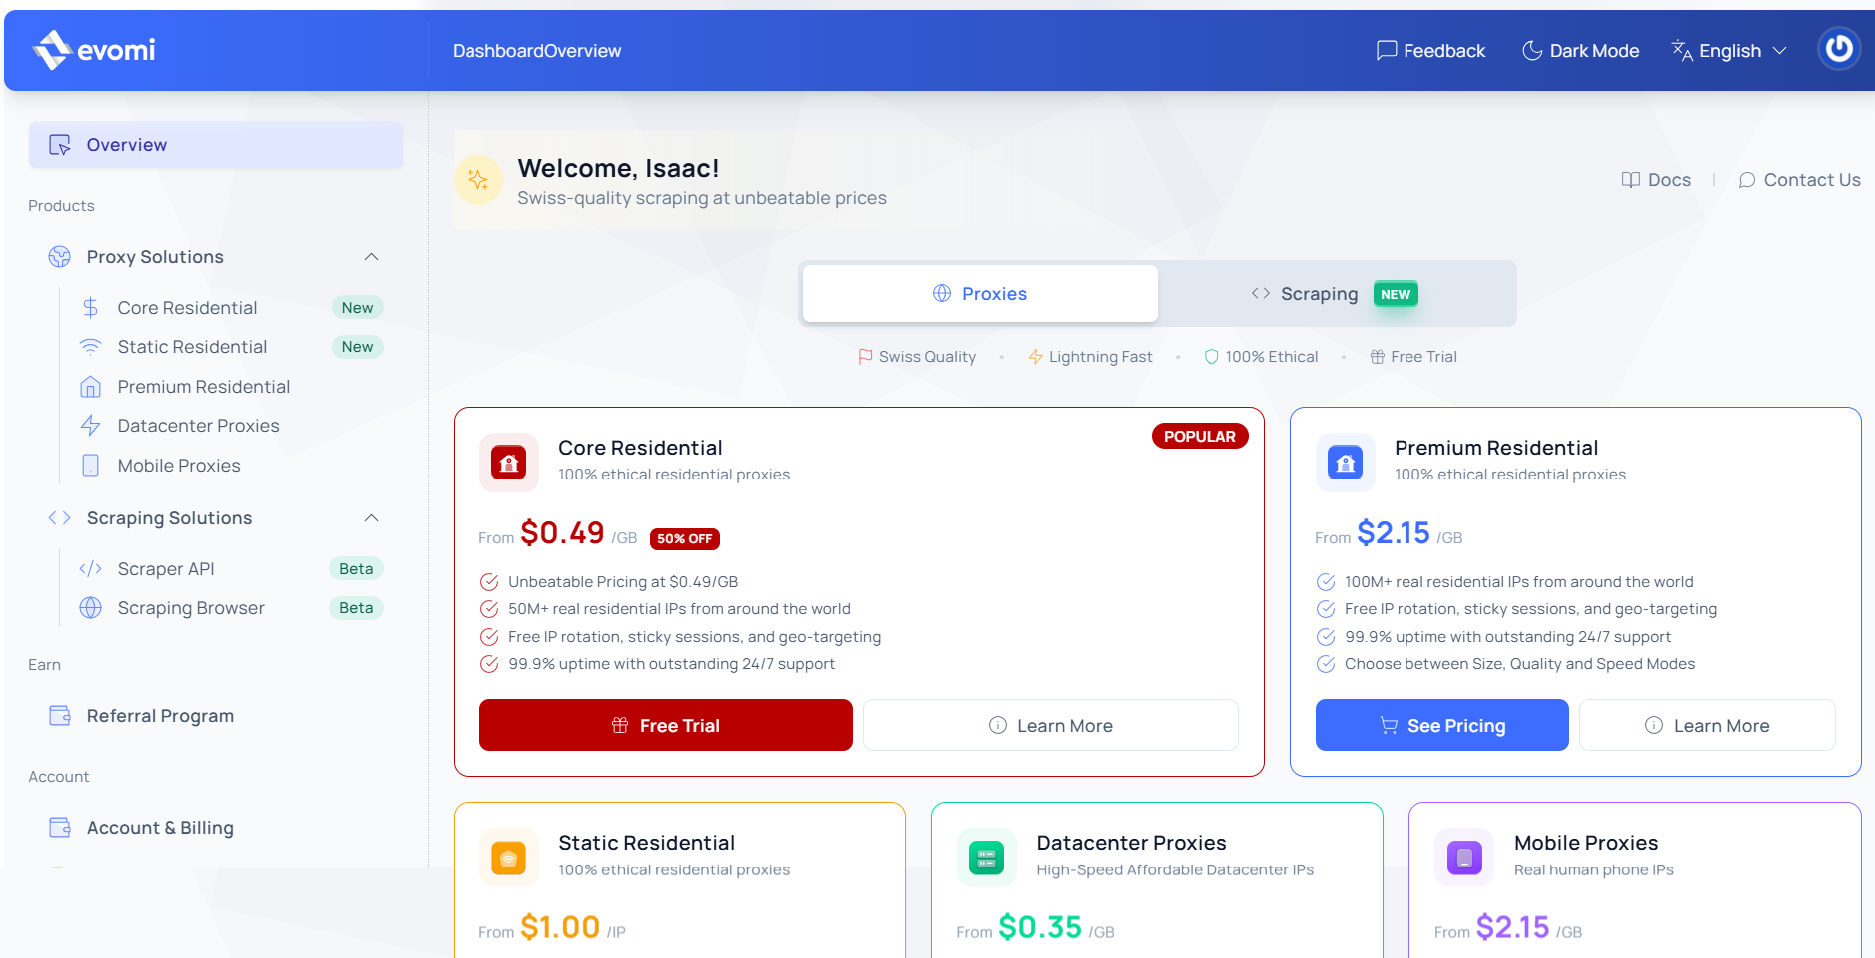Open the Docs link
Screen dimensions: 1875x958
coord(1656,180)
